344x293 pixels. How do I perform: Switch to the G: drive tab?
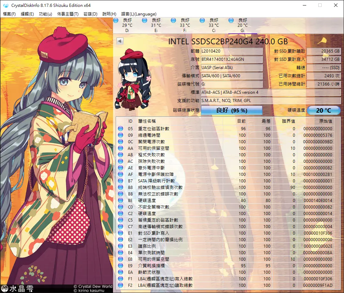point(242,25)
